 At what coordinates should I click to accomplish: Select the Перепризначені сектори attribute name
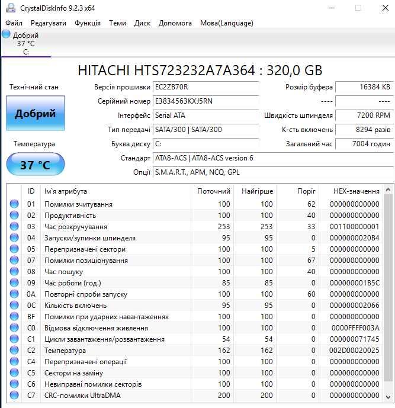pyautogui.click(x=85, y=249)
